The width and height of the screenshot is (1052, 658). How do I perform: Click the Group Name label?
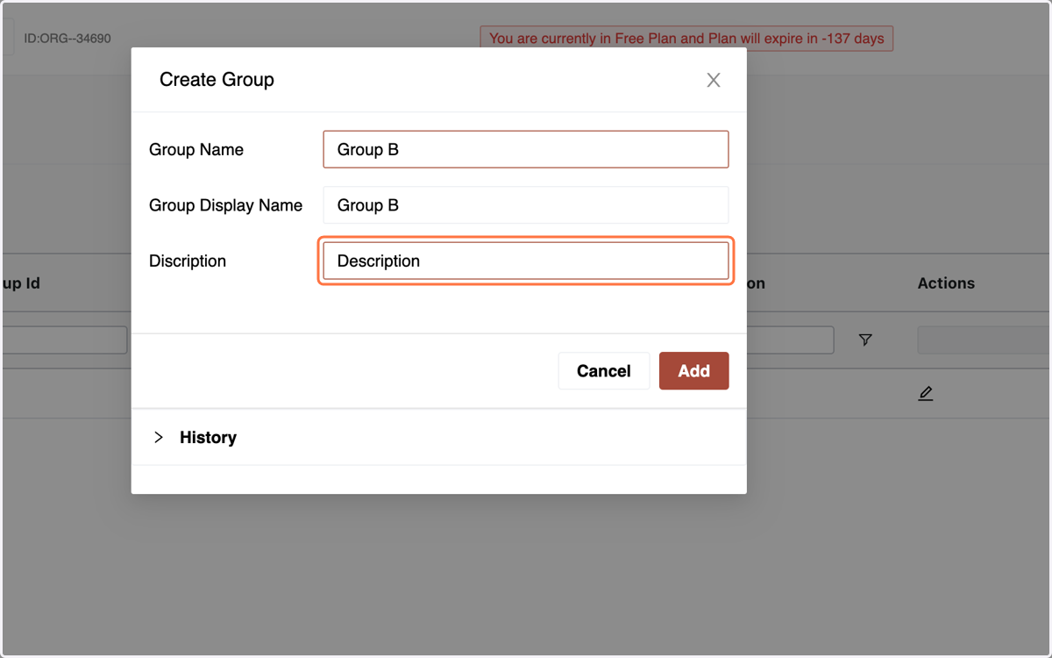196,150
